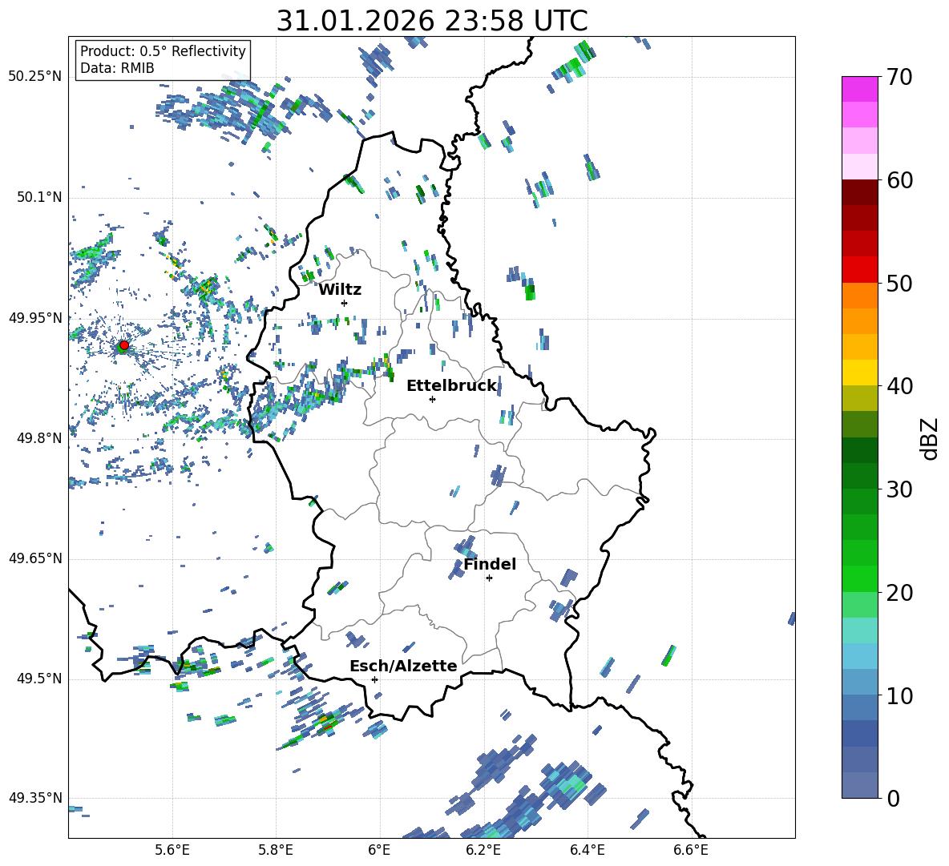Click the dBZ colorbar axis label

click(929, 439)
